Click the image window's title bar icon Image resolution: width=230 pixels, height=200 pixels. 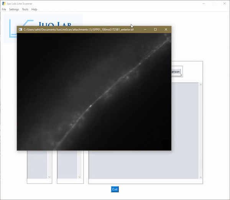click(20, 29)
